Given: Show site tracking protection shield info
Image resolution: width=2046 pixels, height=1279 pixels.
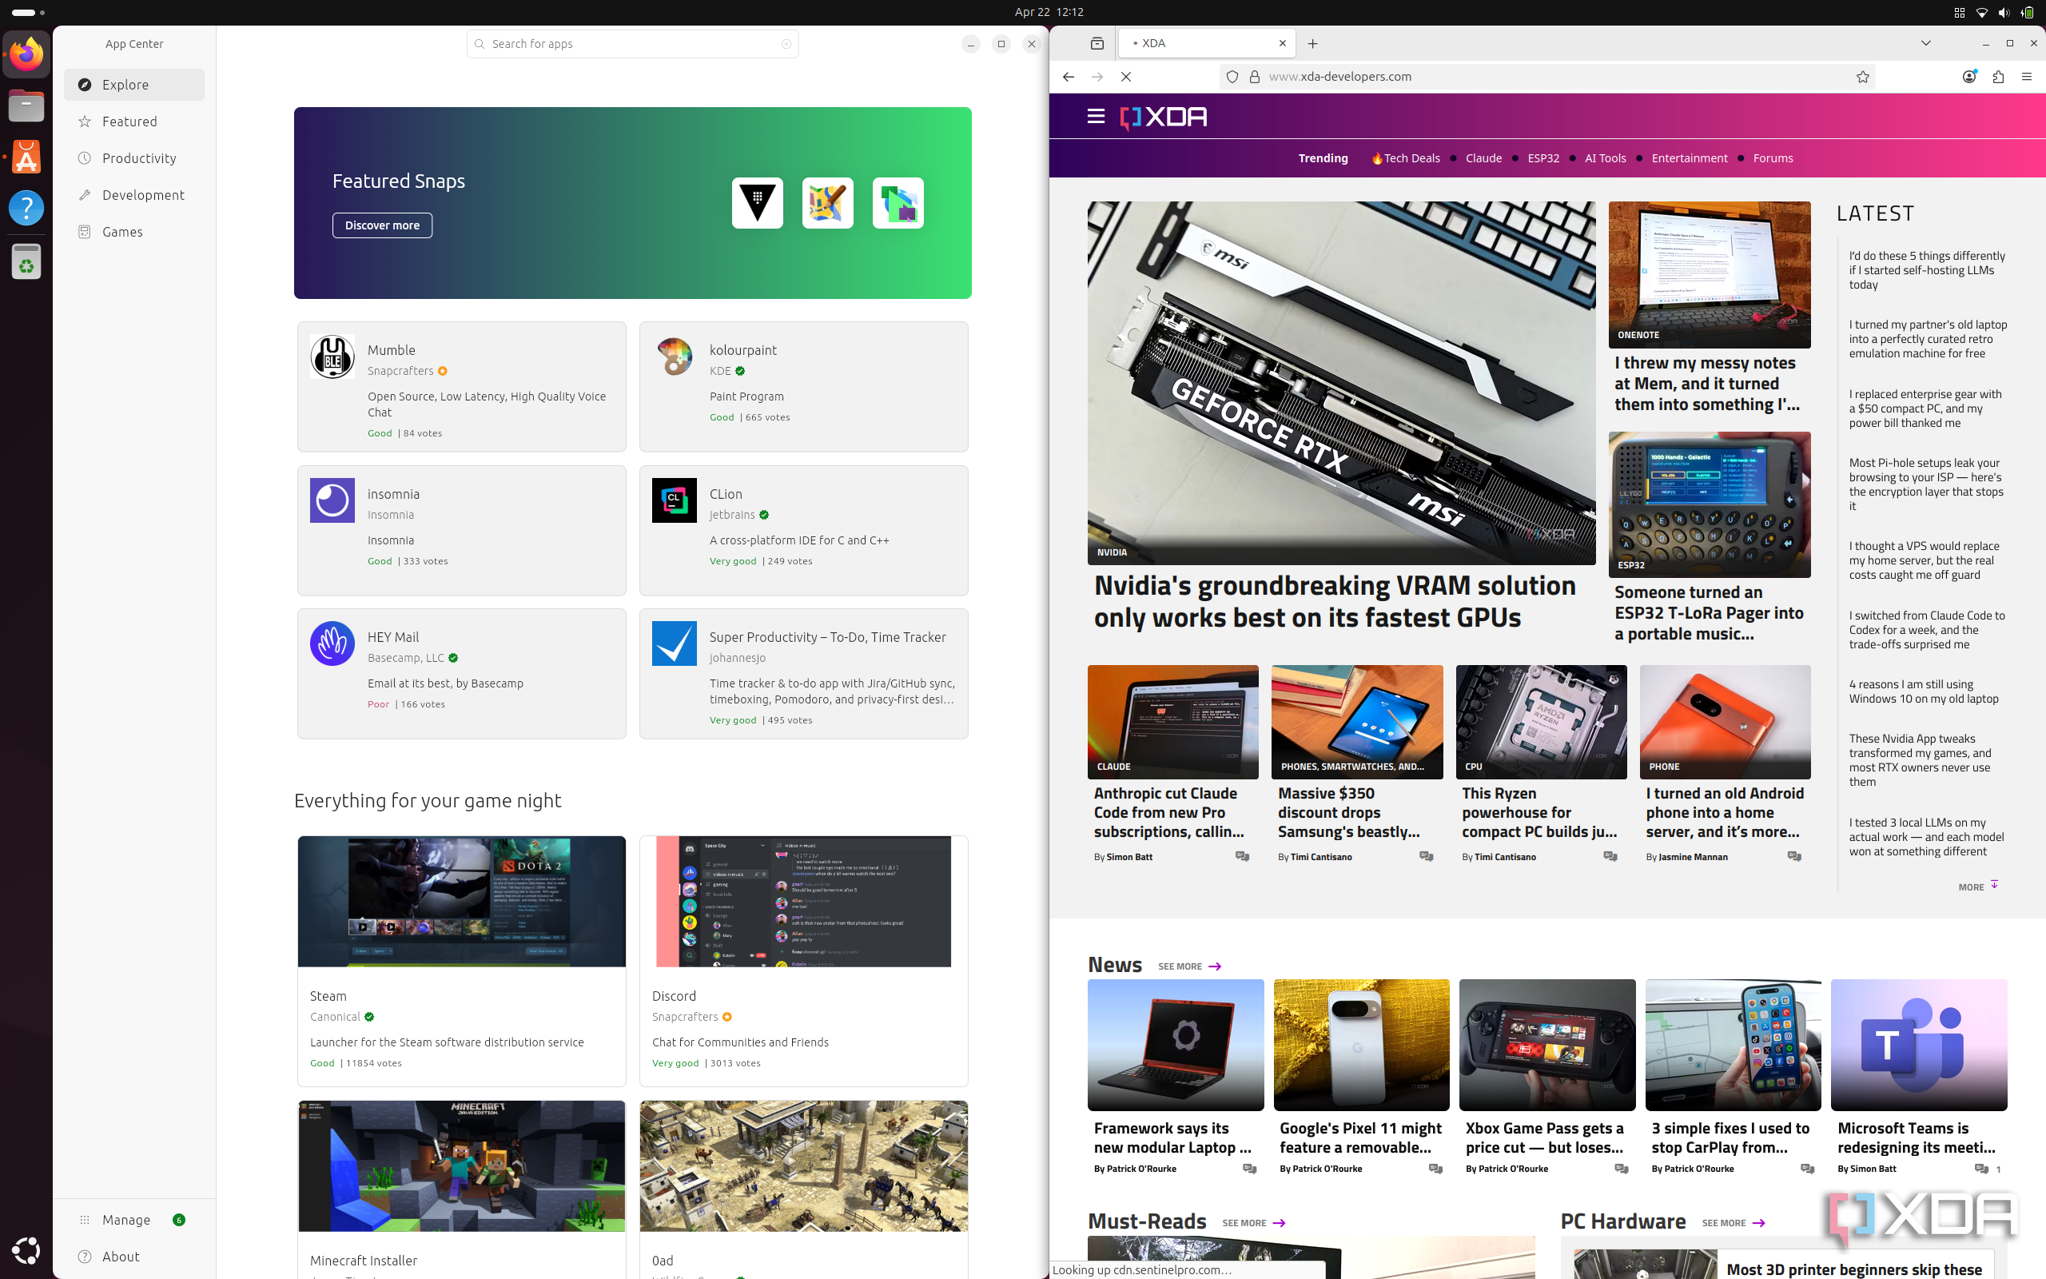Looking at the screenshot, I should pos(1232,77).
